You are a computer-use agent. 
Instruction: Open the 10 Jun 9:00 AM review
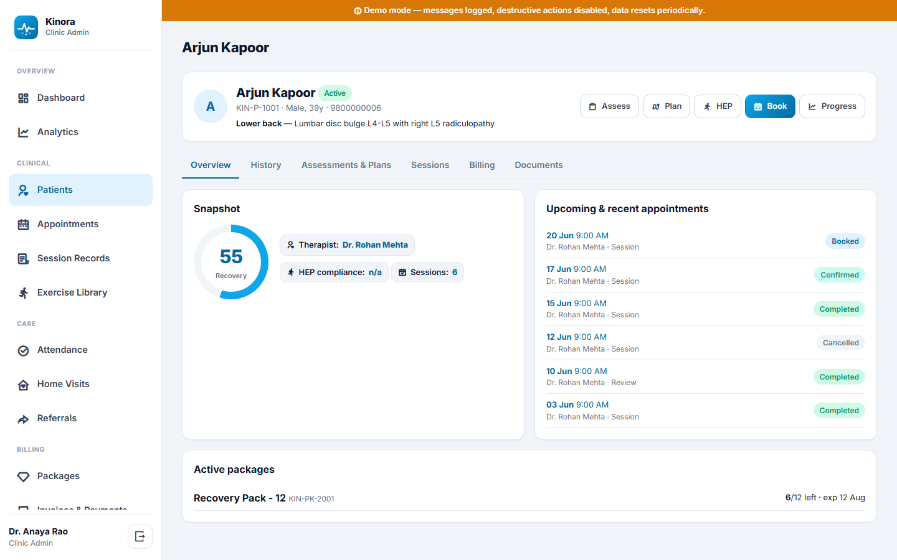(x=706, y=376)
